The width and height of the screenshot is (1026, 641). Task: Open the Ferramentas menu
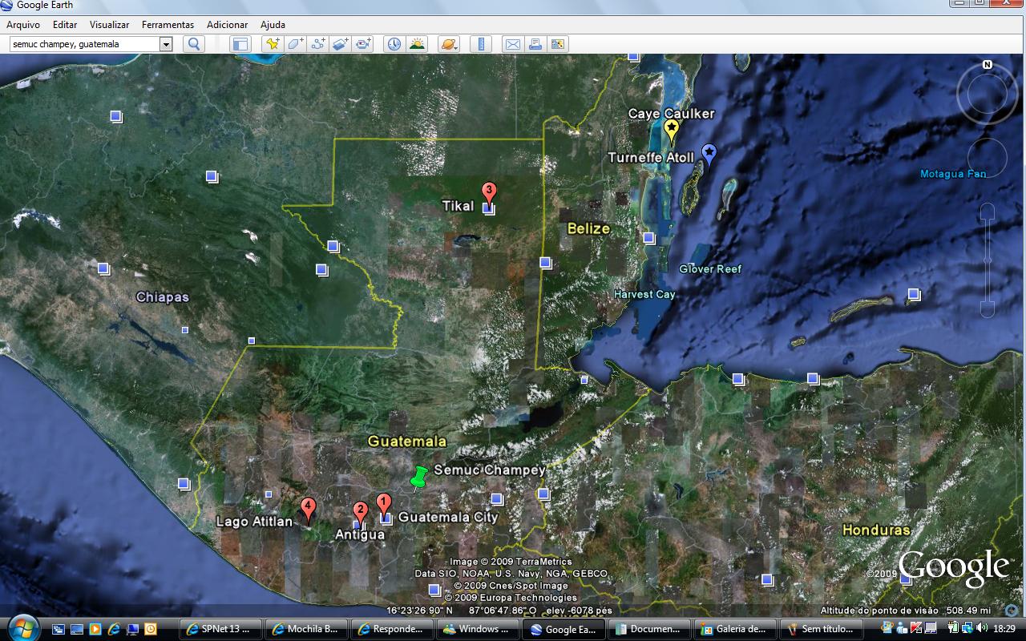pyautogui.click(x=168, y=25)
